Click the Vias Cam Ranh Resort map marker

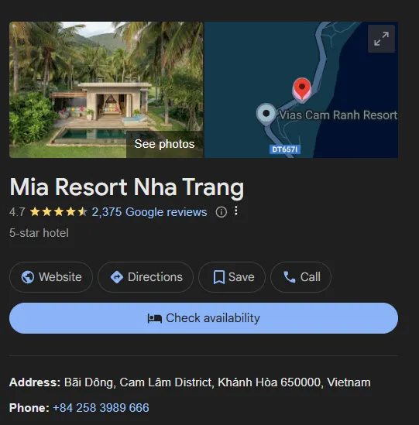[266, 113]
